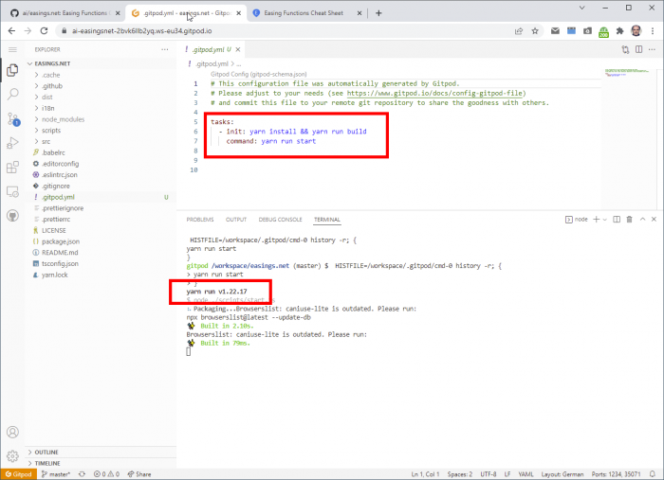Screen dimensions: 664x480
Task: Open the hamburger application menu
Action: [x=12, y=49]
